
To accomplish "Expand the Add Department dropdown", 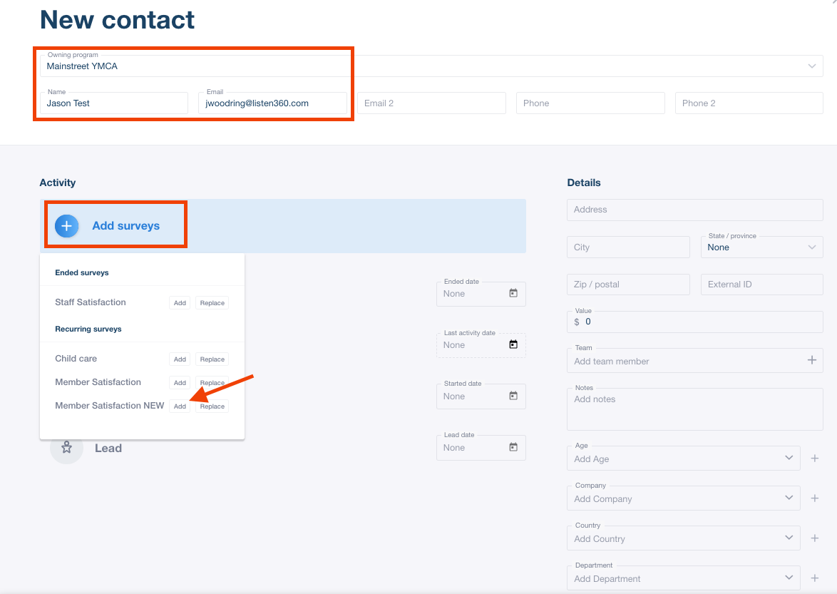I will click(x=789, y=578).
